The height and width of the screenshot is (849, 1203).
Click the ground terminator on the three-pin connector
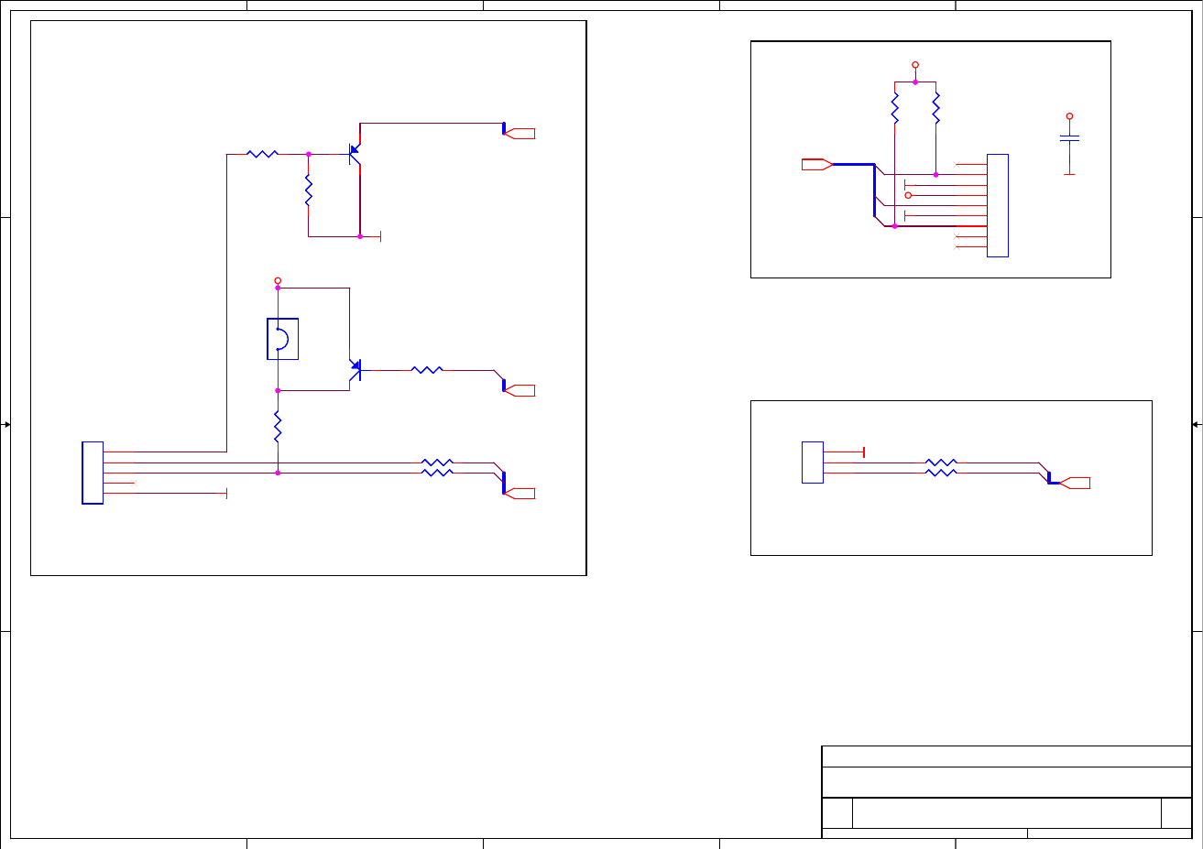864,452
